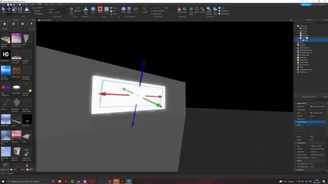Open the Toolbox category dropdown
Image resolution: width=328 pixels, height=184 pixels.
(x=6, y=29)
